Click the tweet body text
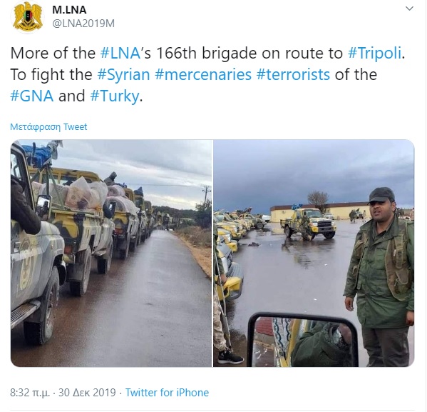The width and height of the screenshot is (427, 412). point(207,75)
